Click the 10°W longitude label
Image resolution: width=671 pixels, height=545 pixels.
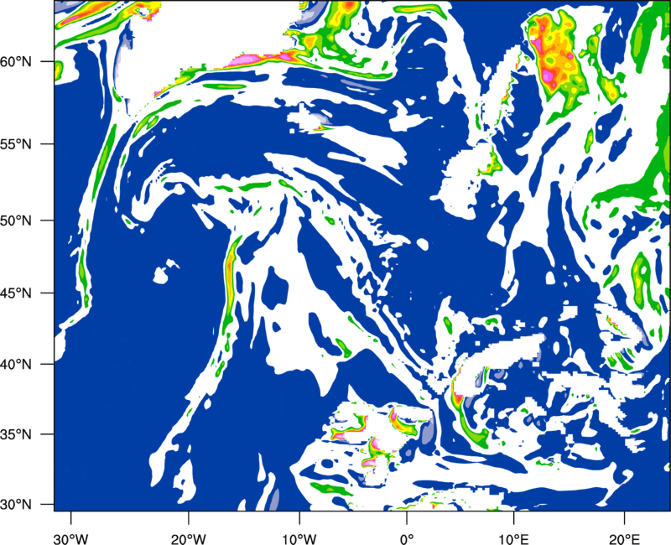tap(299, 538)
